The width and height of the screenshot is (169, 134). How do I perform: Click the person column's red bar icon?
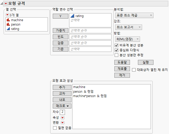(x=8, y=25)
